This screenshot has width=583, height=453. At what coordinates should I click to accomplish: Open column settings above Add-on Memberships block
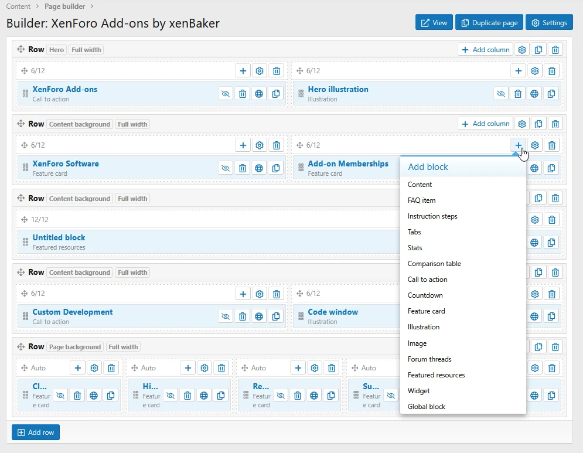tap(535, 145)
